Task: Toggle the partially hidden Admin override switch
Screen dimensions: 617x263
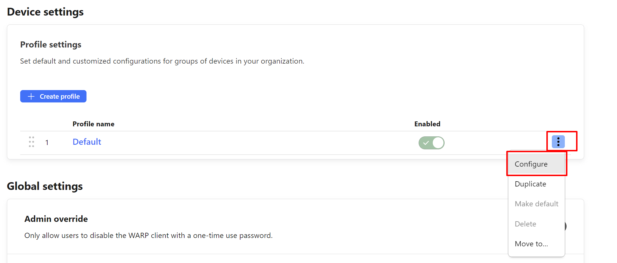Action: 565,226
